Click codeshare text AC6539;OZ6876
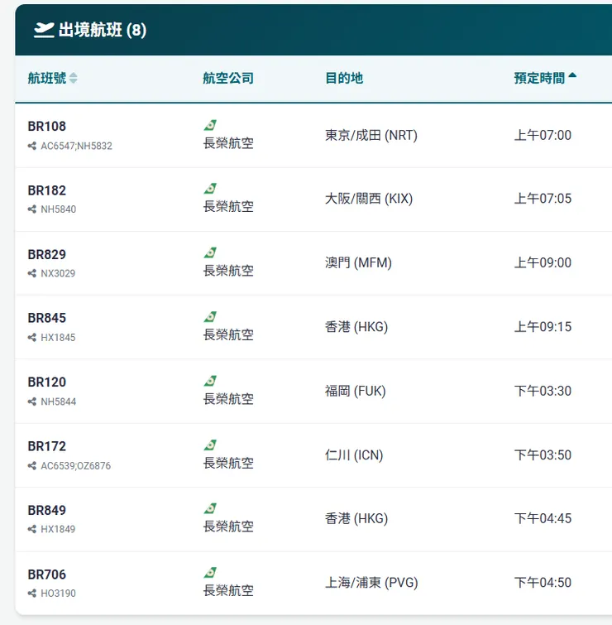This screenshot has height=625, width=612. click(x=75, y=466)
